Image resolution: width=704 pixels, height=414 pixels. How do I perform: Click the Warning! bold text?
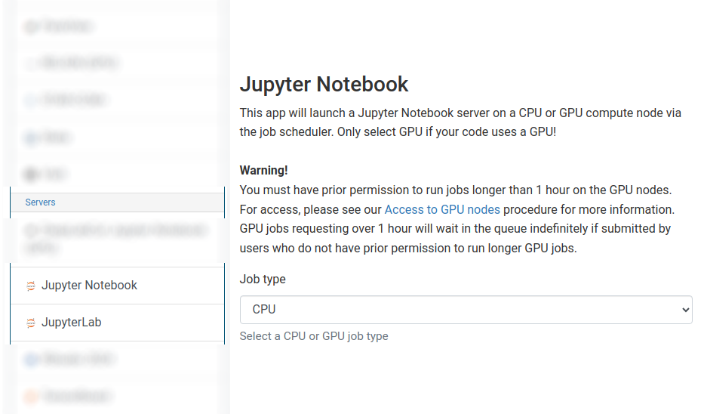tap(263, 171)
